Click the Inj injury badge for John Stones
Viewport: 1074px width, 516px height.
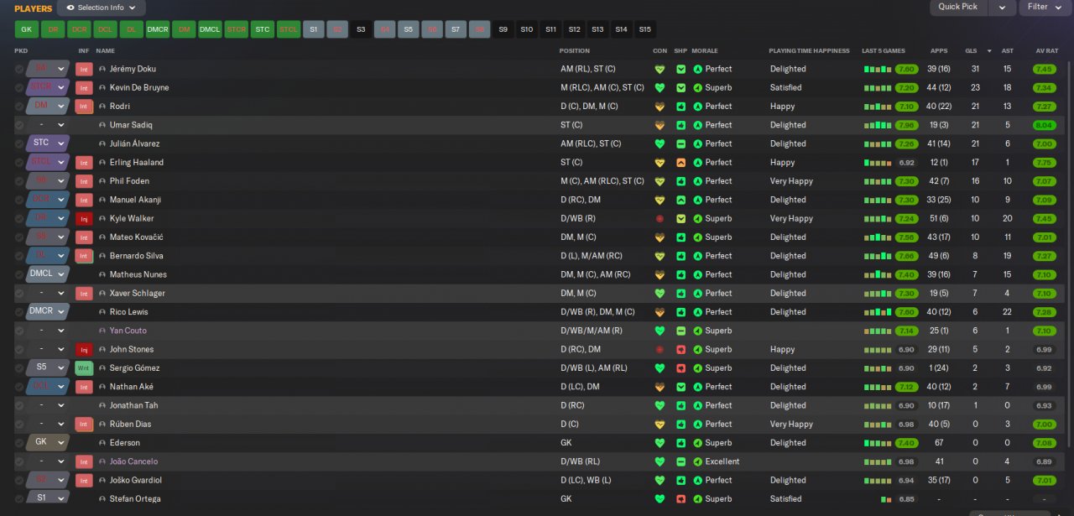coord(84,349)
